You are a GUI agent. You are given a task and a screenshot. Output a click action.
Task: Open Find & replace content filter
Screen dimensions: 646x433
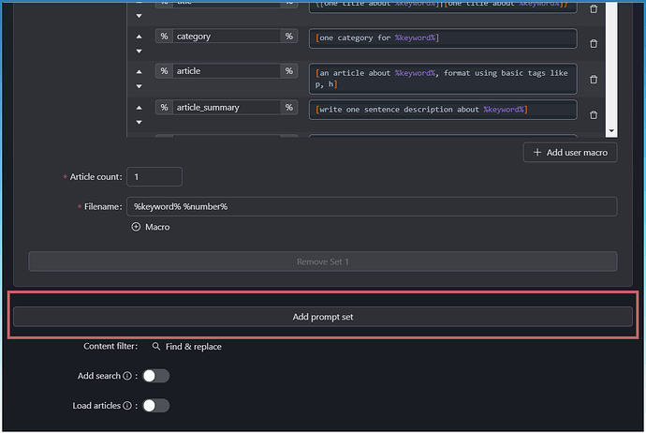186,346
